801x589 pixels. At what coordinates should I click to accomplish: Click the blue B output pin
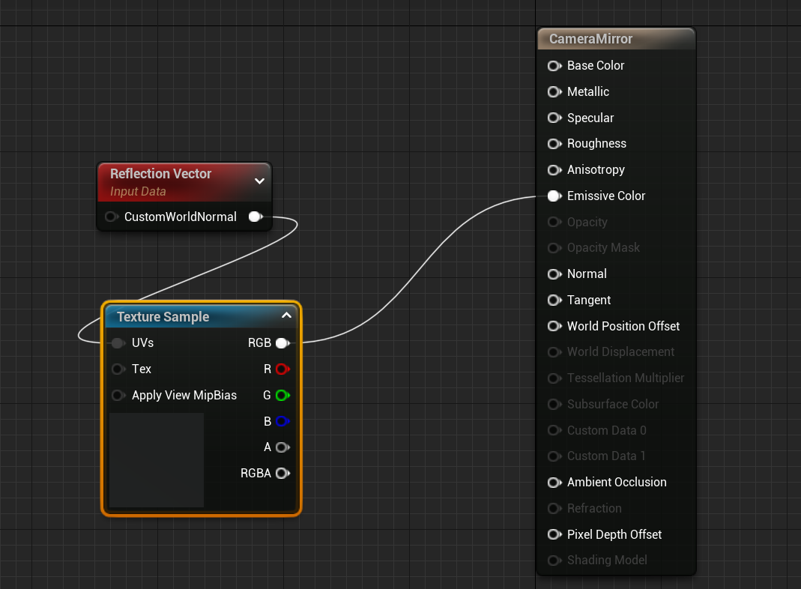(x=282, y=421)
